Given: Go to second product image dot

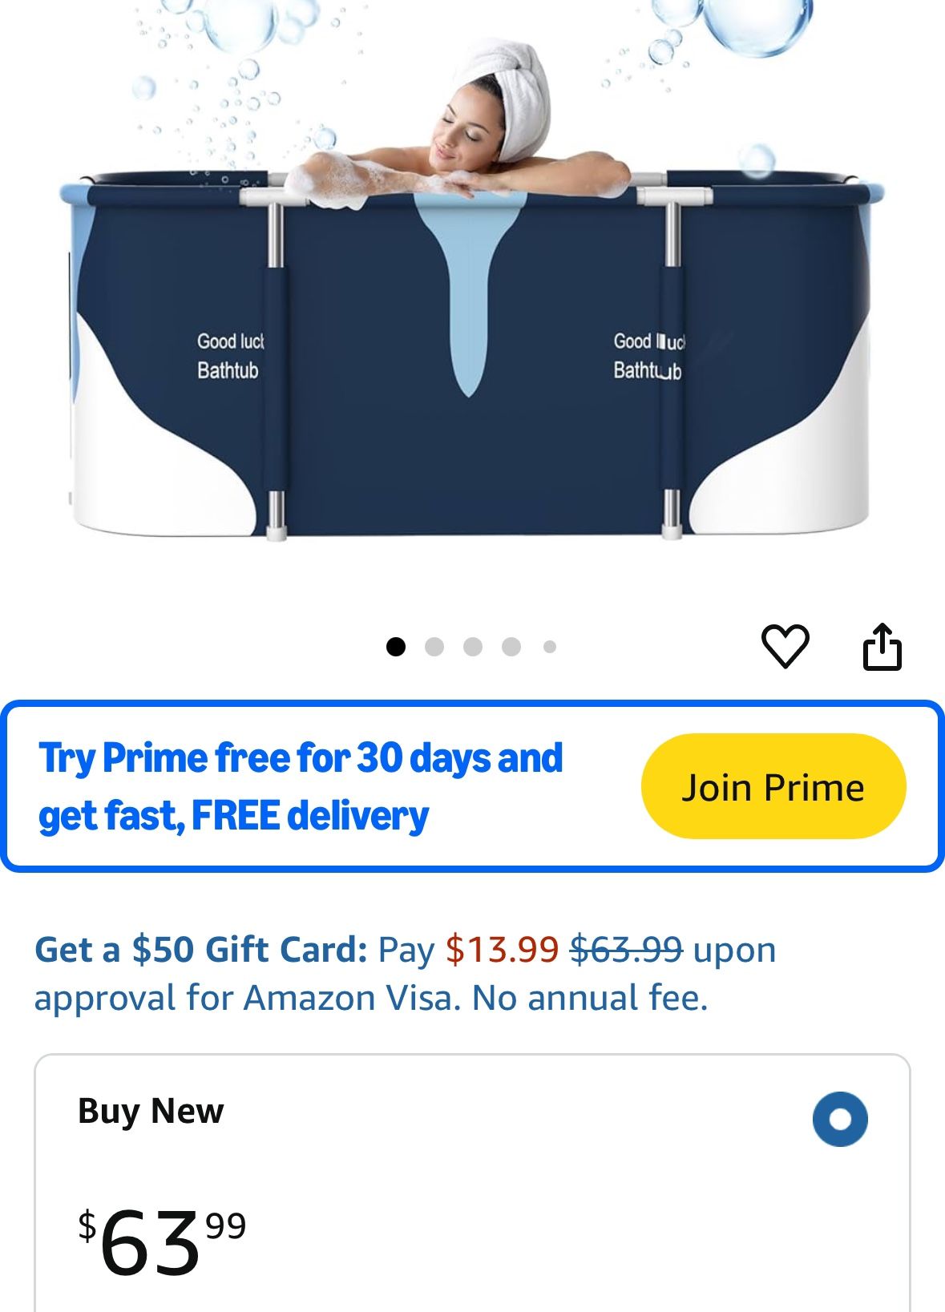Looking at the screenshot, I should [x=434, y=647].
